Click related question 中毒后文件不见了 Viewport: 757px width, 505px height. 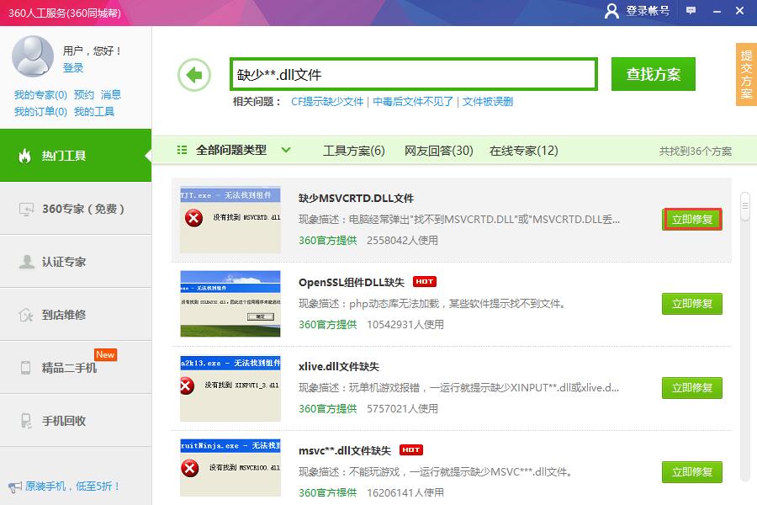(413, 102)
